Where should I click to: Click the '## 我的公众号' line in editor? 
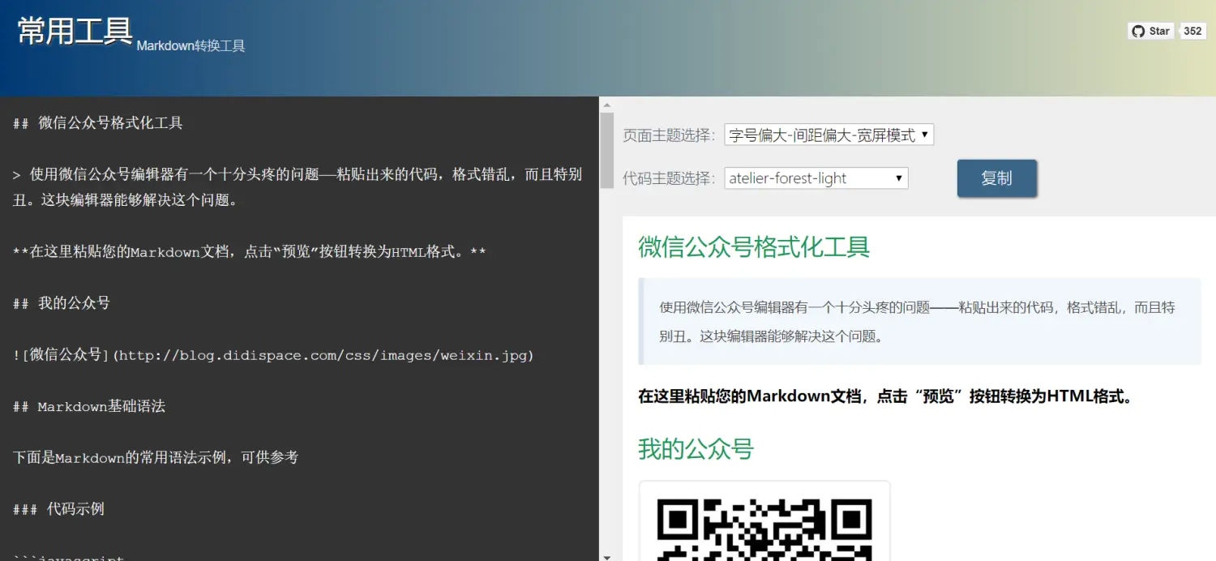[62, 303]
